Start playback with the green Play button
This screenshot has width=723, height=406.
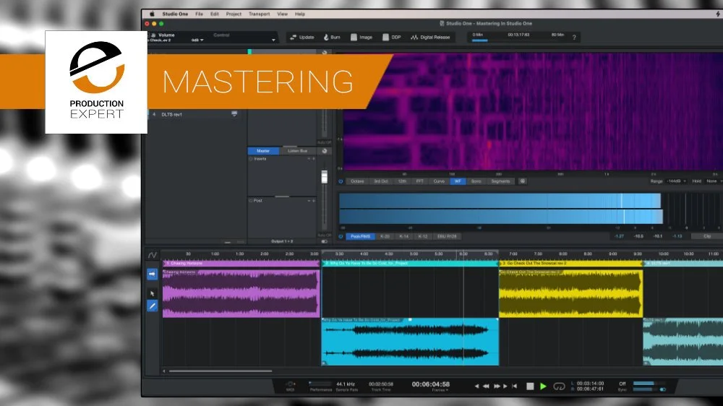click(543, 386)
